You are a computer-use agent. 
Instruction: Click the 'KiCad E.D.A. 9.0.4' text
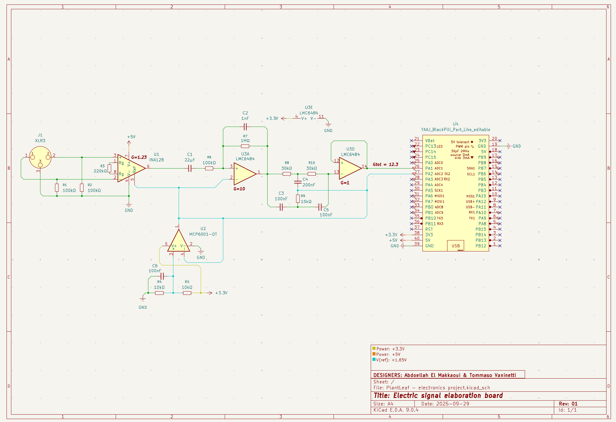pyautogui.click(x=396, y=410)
